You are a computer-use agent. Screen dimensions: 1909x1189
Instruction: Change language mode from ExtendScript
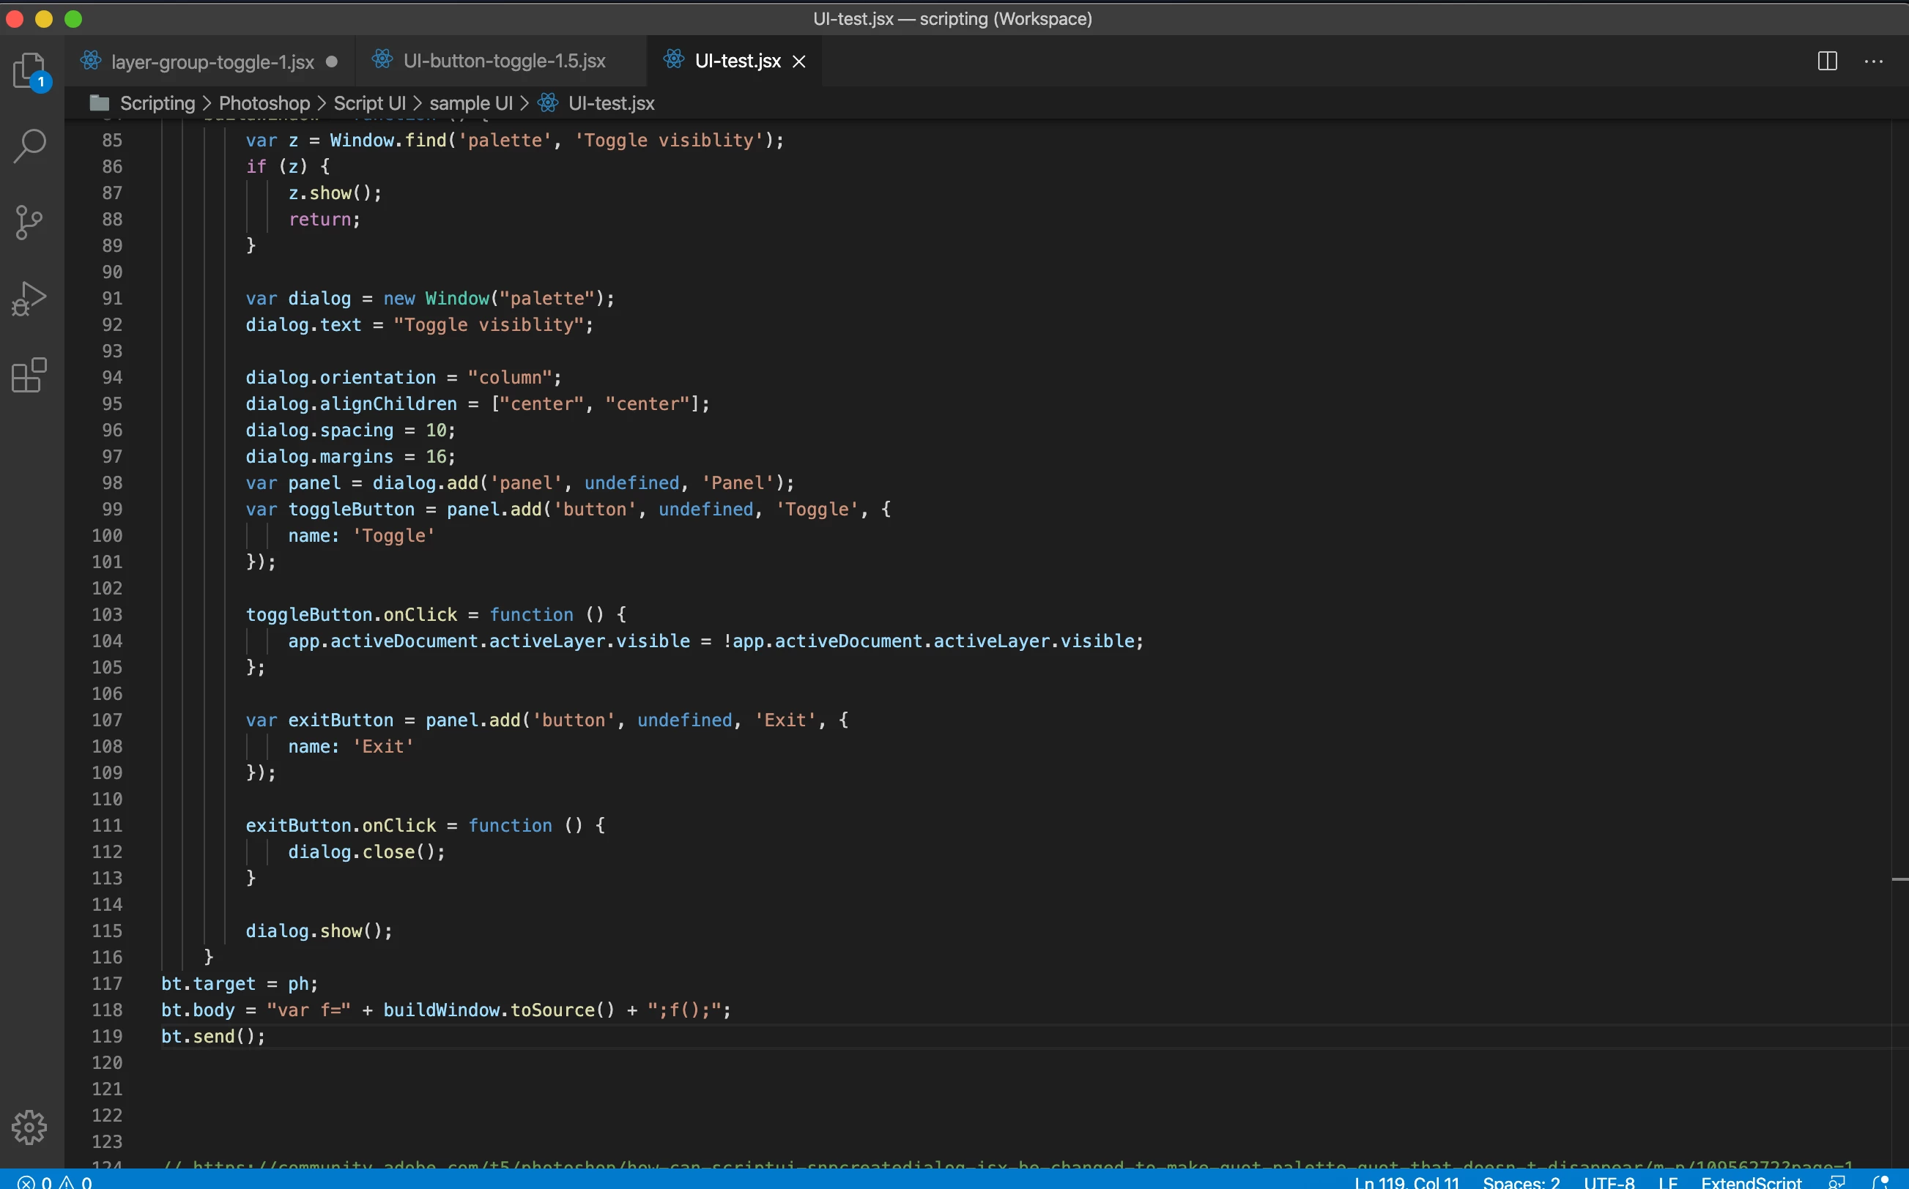tap(1751, 1182)
